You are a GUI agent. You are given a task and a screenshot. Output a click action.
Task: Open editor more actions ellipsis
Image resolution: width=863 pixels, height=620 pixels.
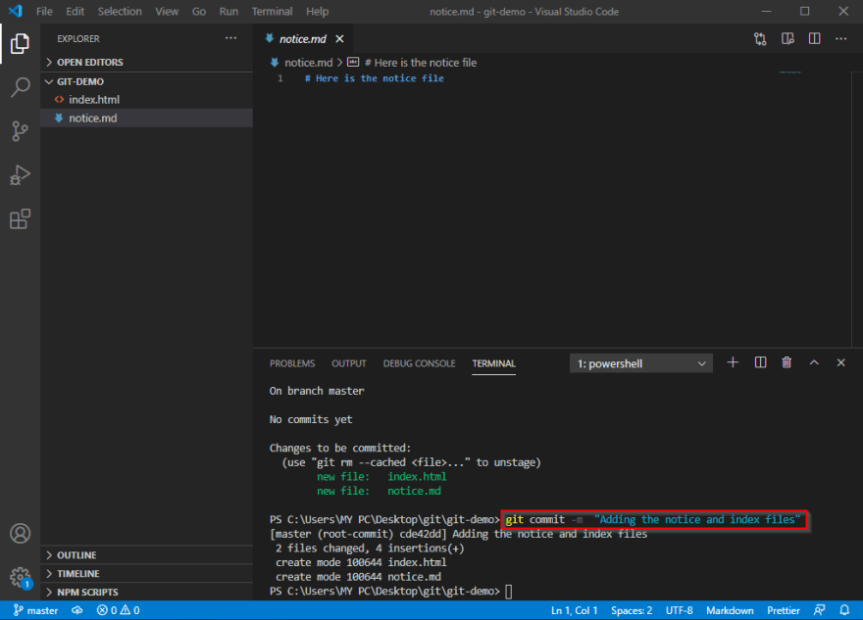tap(841, 39)
